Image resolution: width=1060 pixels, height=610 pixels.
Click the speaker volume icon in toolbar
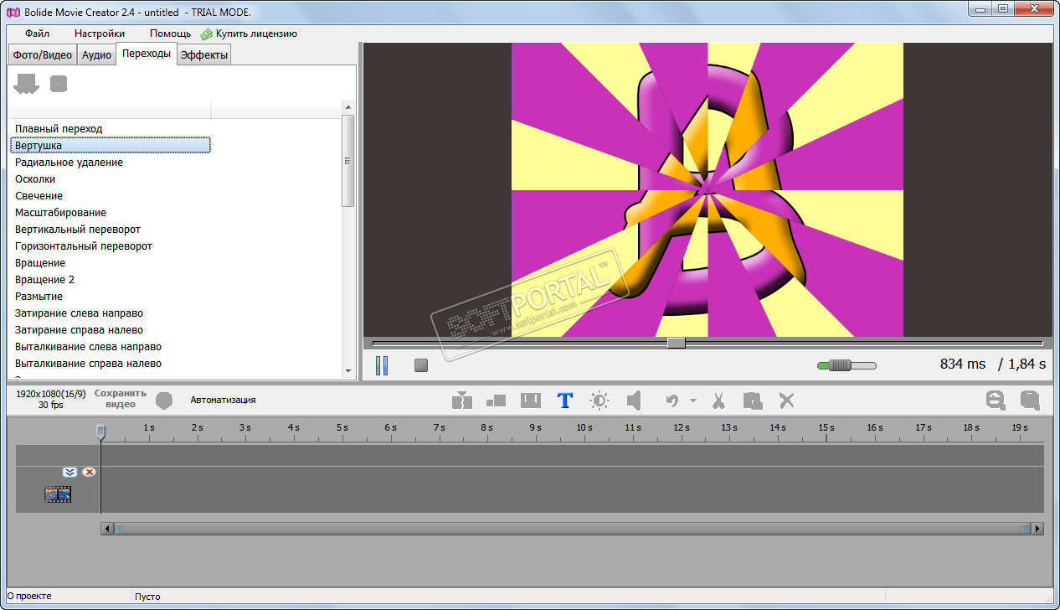(x=634, y=401)
